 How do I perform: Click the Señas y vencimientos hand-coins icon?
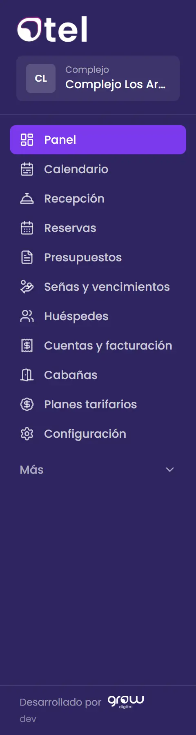27,287
